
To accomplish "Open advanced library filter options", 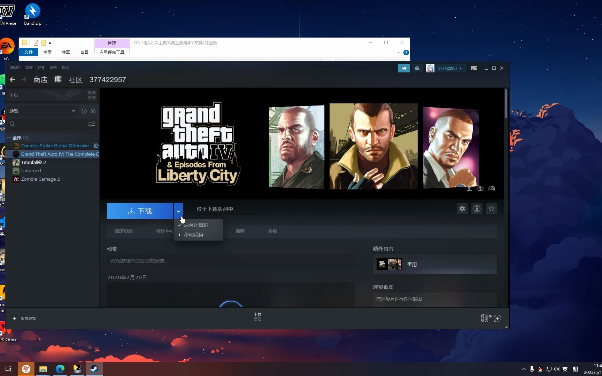I will pyautogui.click(x=92, y=124).
